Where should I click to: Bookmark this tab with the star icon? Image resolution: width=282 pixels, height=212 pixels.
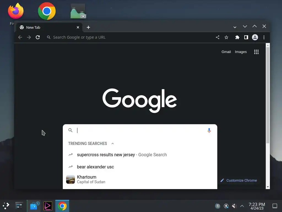226,37
